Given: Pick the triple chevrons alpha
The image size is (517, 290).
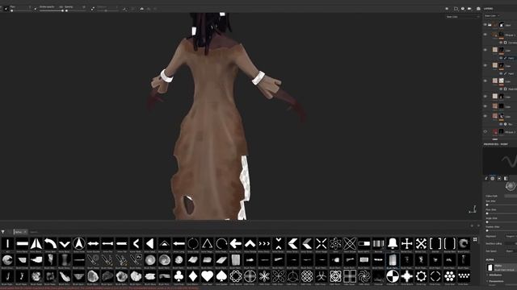Looking at the screenshot, I should pos(264,243).
